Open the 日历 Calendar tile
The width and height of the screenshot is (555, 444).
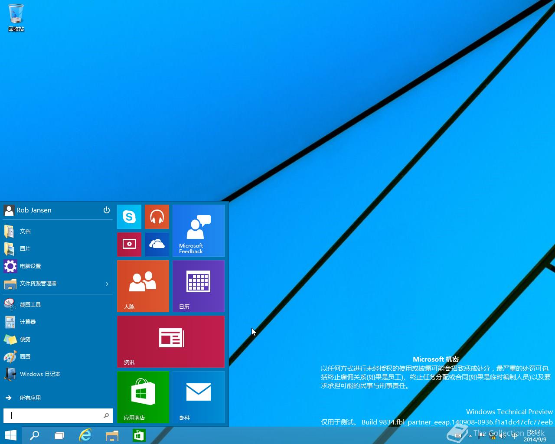[199, 286]
